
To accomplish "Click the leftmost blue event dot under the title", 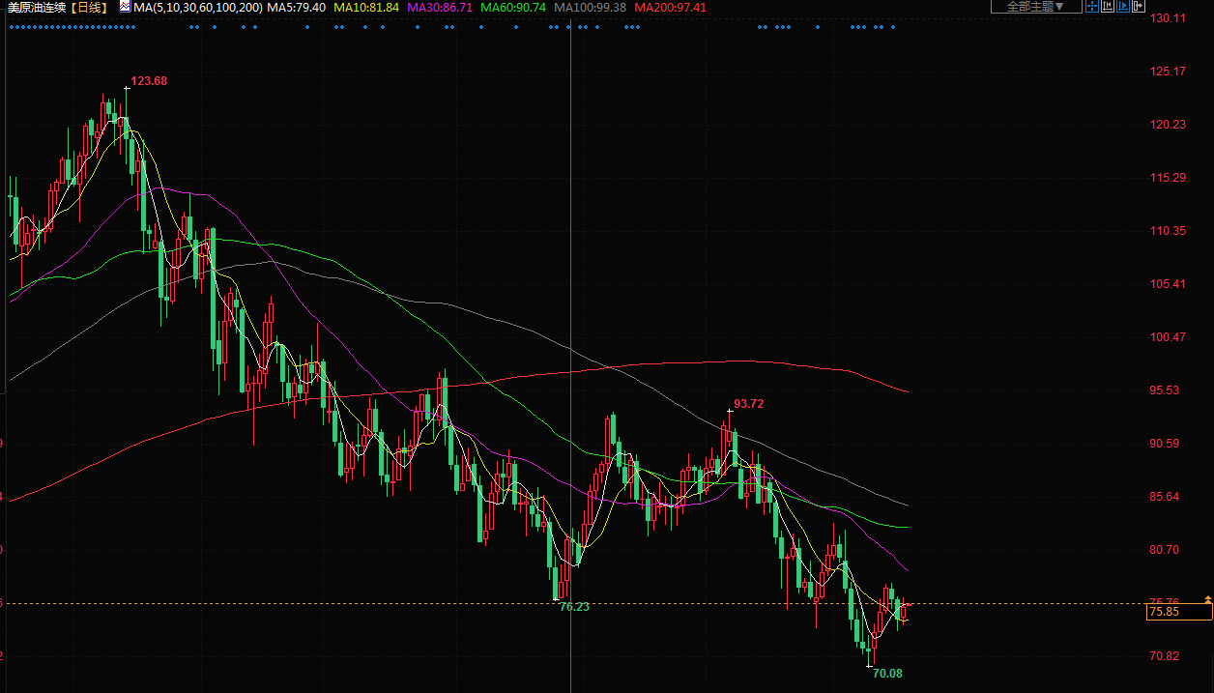I will tap(11, 27).
